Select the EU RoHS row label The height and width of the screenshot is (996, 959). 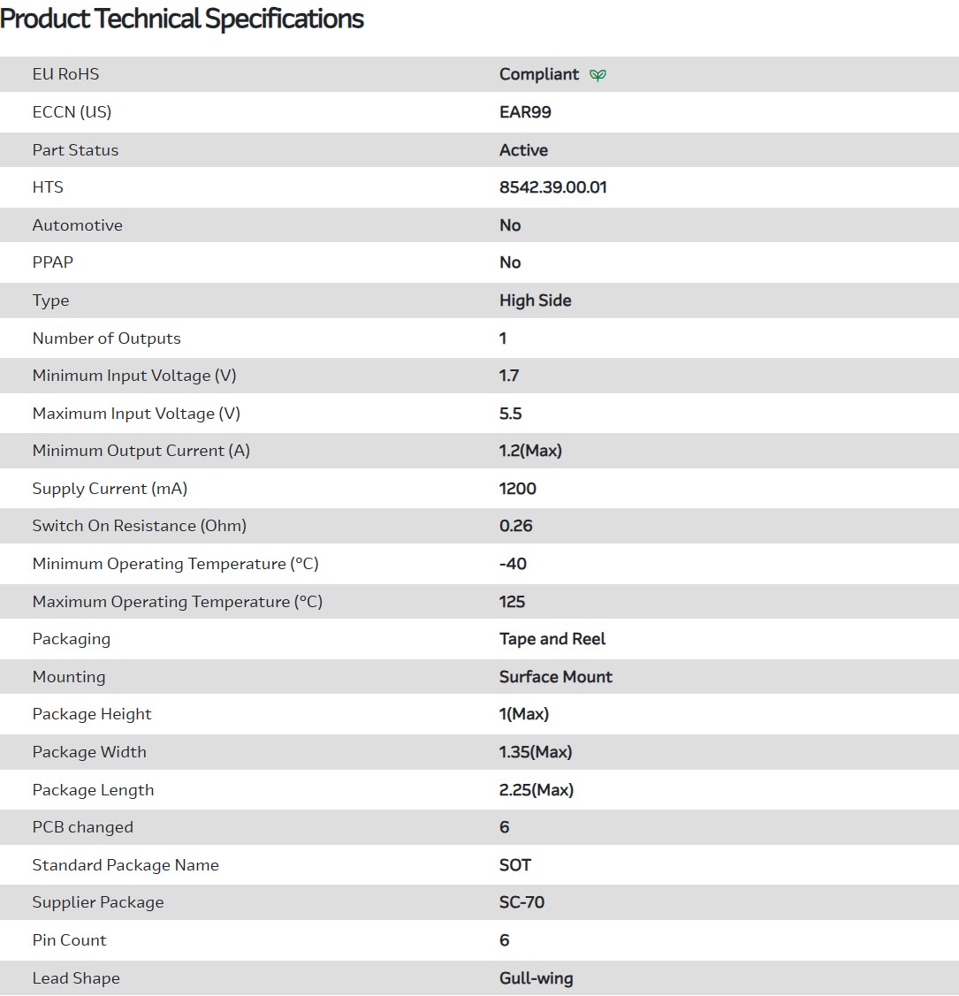point(65,74)
